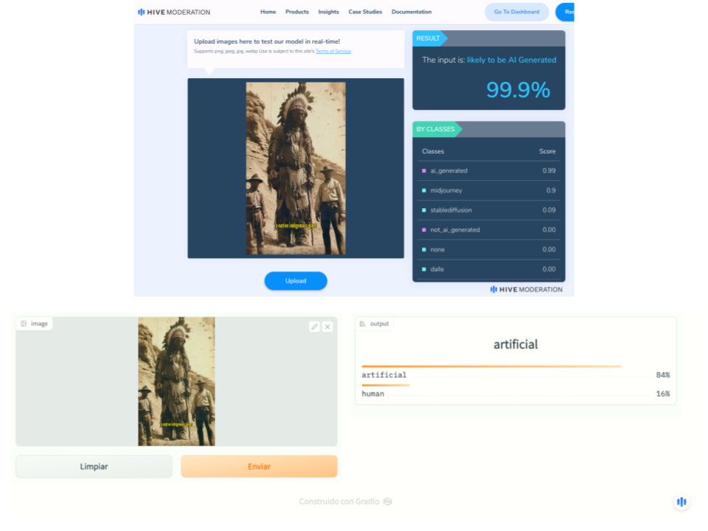
Task: Click the Hive Moderation logo in header
Action: click(174, 12)
